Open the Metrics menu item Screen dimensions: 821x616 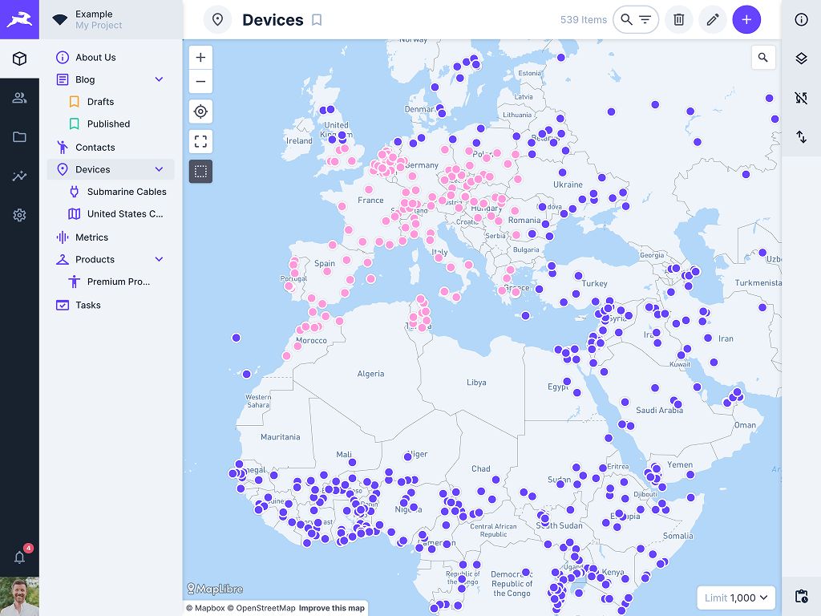point(91,237)
